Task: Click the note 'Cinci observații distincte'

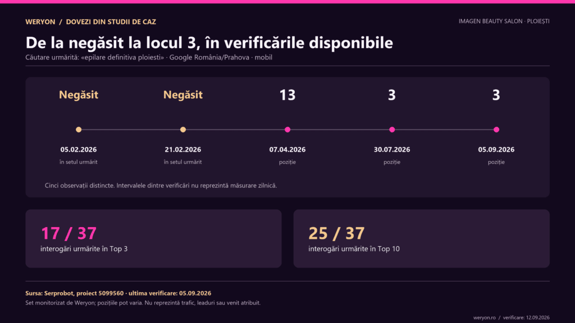Action: [x=161, y=186]
